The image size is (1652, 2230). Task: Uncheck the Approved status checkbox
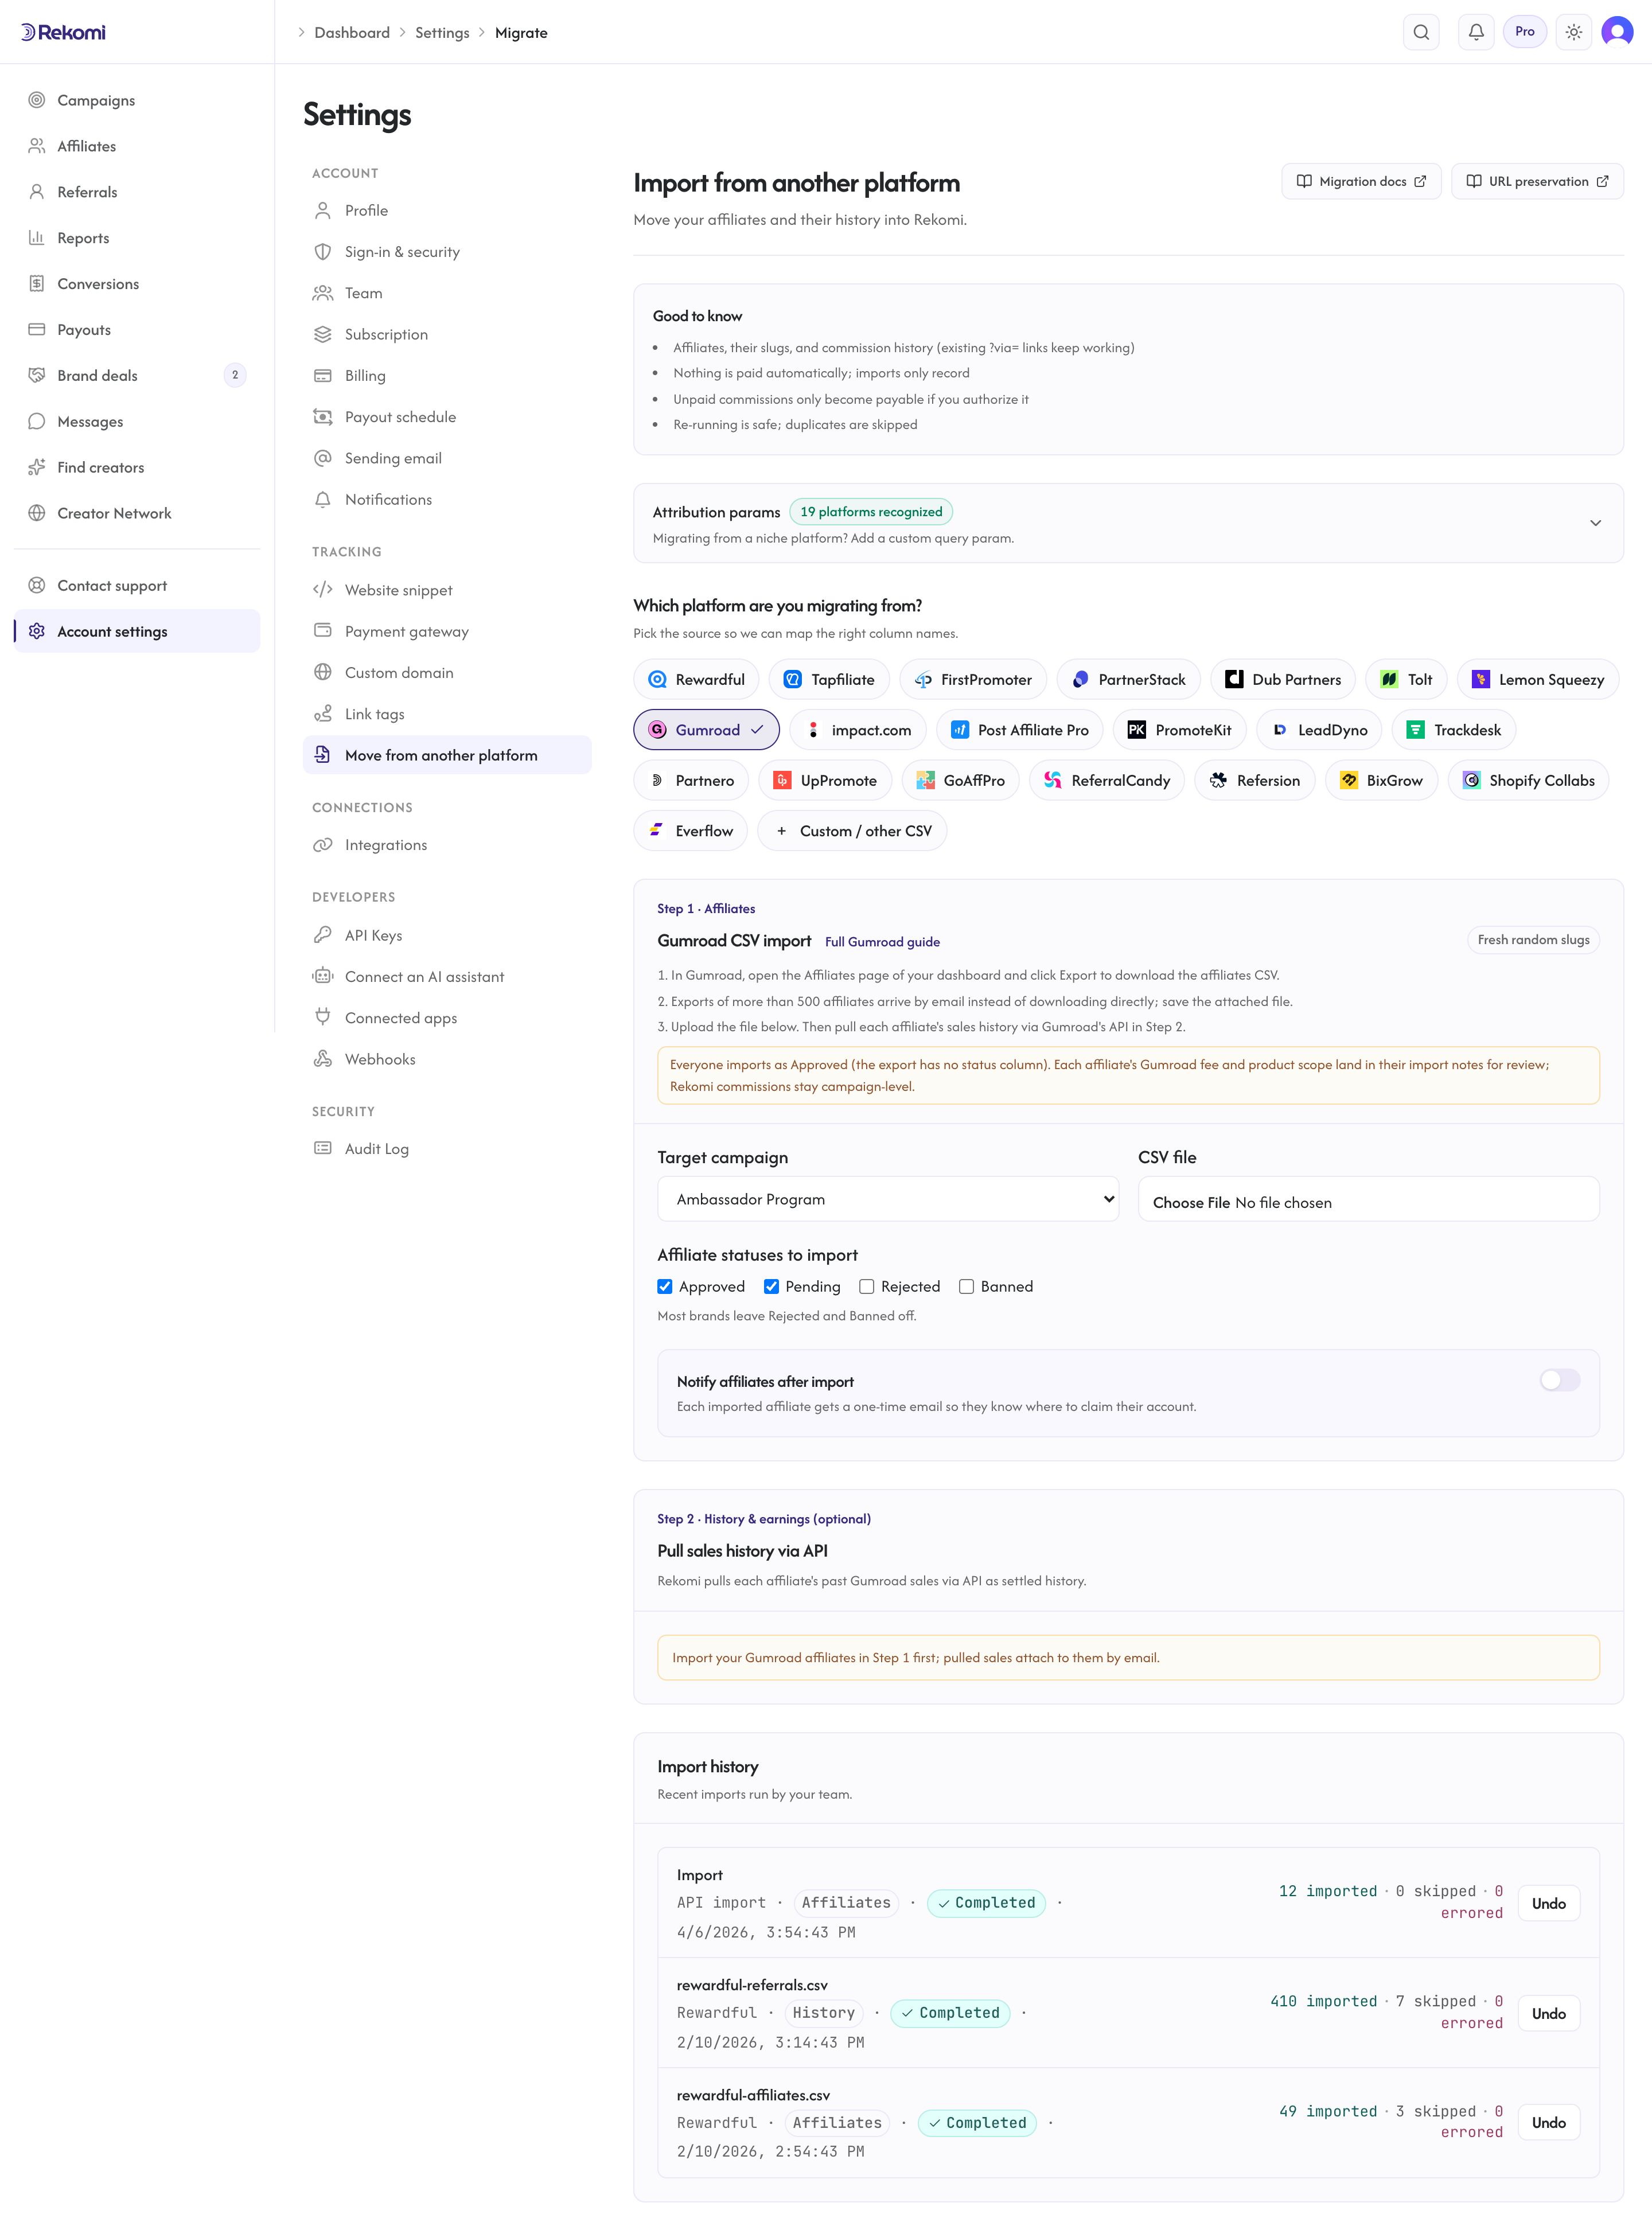pos(665,1286)
